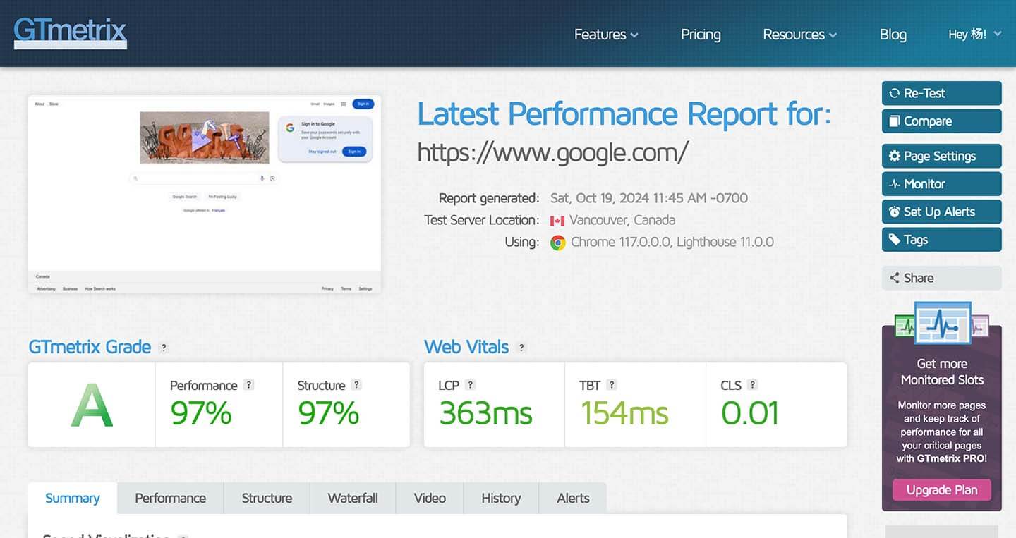Open the Google page screenshot thumbnail
The width and height of the screenshot is (1016, 538).
(205, 194)
